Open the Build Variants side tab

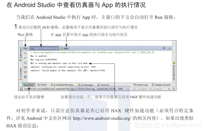coord(21,54)
